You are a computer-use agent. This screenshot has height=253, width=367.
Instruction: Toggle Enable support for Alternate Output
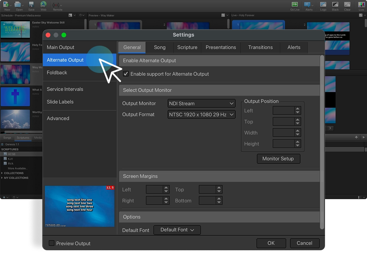pos(126,74)
